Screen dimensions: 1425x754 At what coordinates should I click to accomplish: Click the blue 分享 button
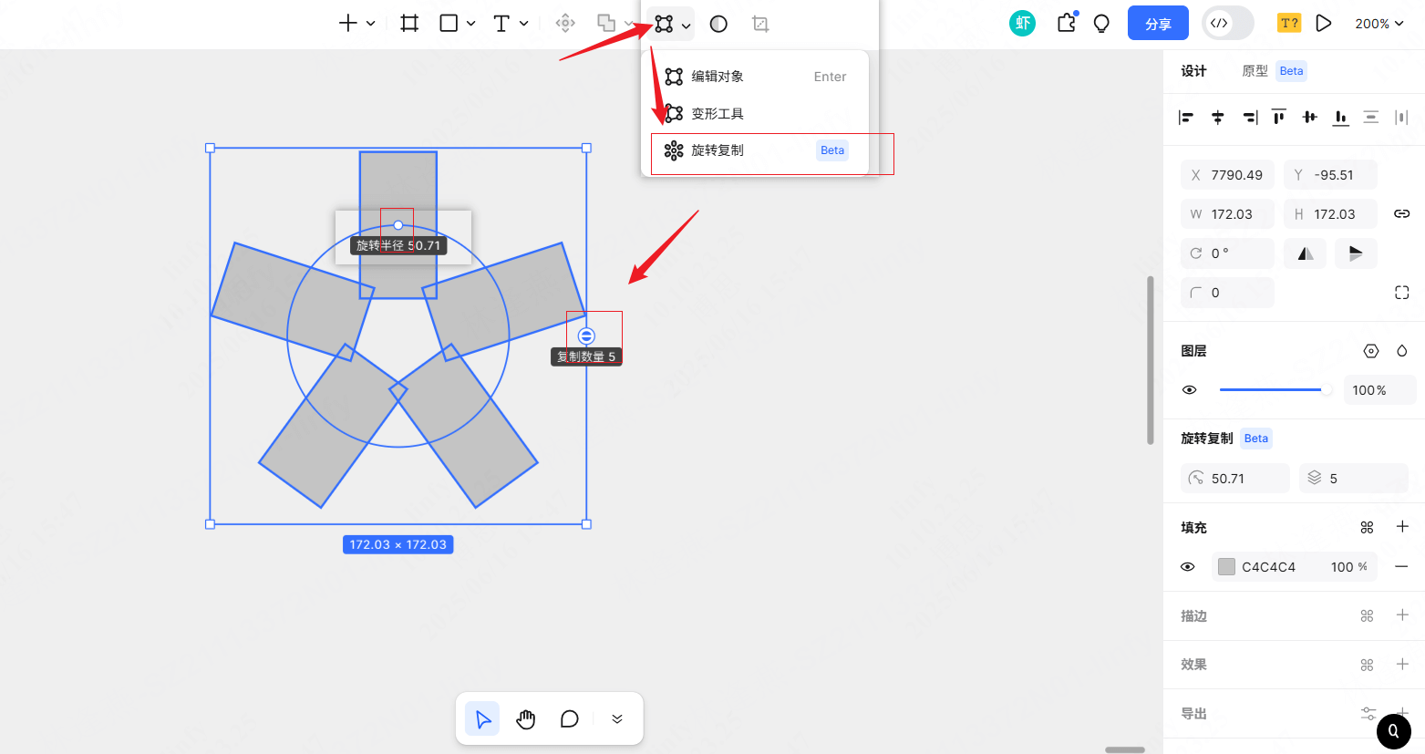(1158, 24)
